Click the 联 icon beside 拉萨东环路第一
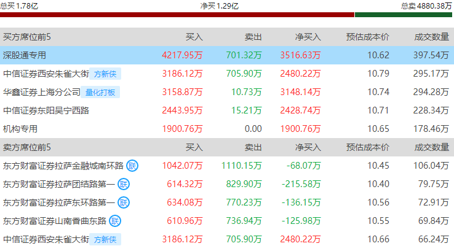Image resolution: width=454 pixels, height=246 pixels. (124, 202)
